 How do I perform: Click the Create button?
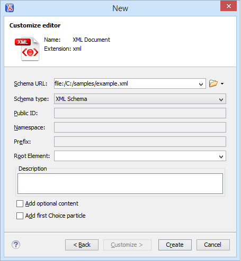pyautogui.click(x=175, y=245)
